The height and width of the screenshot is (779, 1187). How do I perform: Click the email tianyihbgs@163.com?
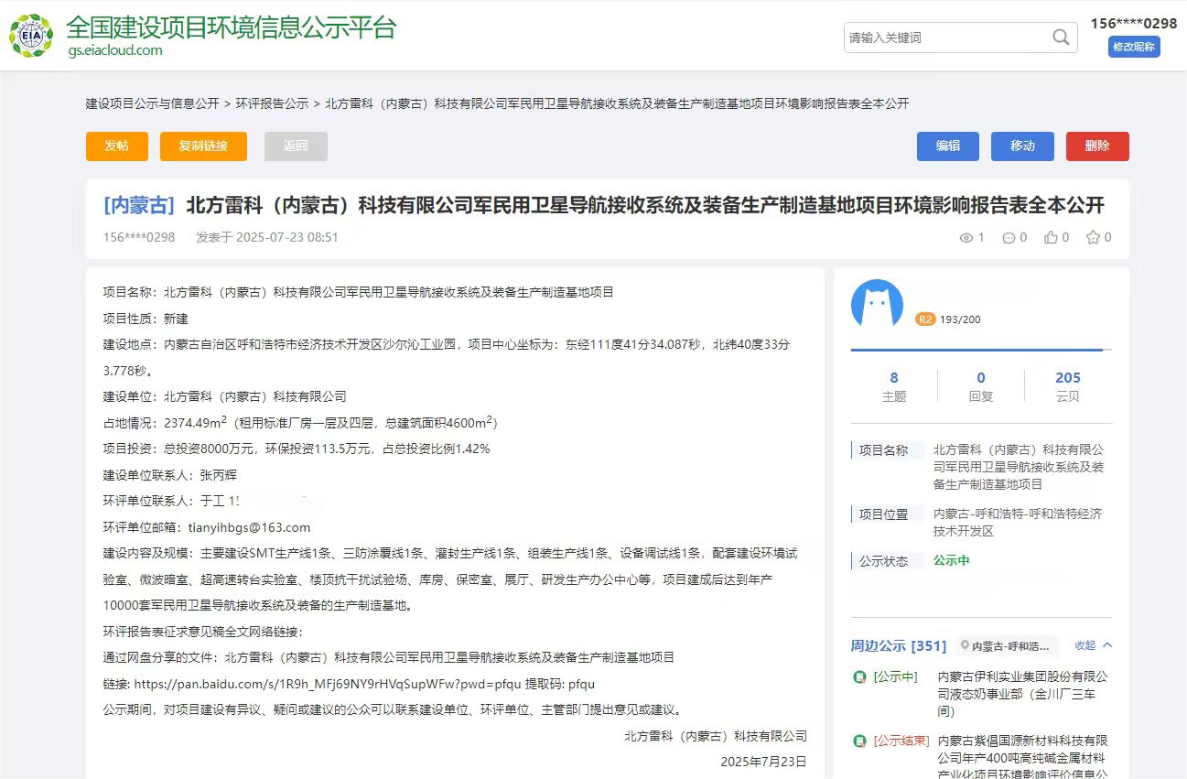click(250, 527)
